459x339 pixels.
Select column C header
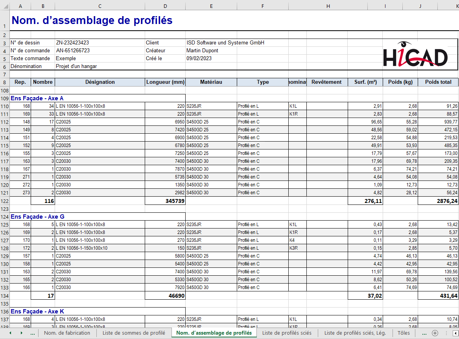tap(100, 6)
